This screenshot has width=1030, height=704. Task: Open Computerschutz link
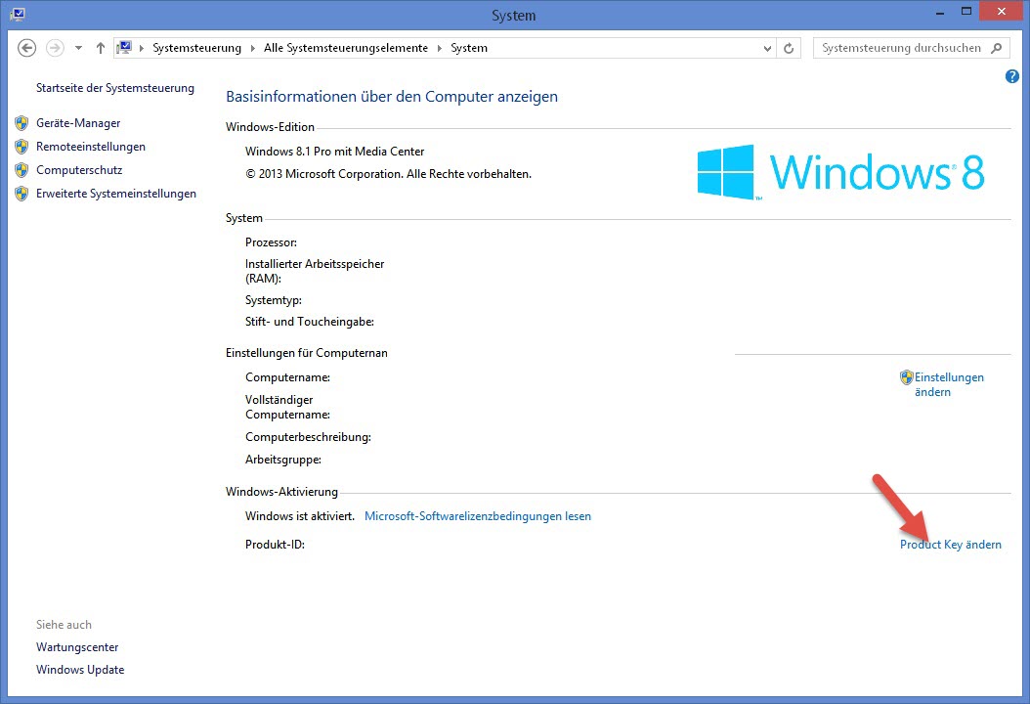click(79, 170)
